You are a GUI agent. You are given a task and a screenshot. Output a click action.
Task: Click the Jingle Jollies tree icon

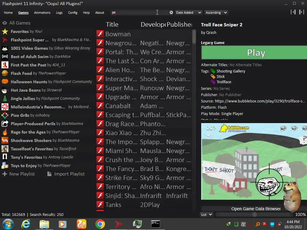(x=5, y=98)
